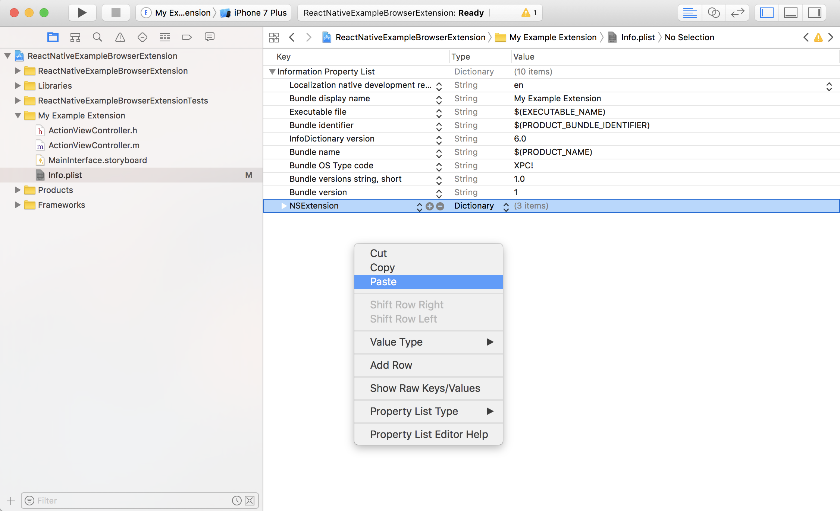Image resolution: width=840 pixels, height=511 pixels.
Task: Switch to the Assistant editor
Action: [x=714, y=13]
